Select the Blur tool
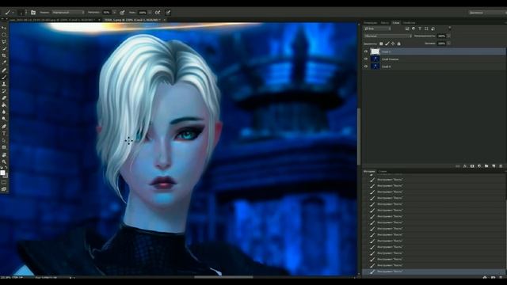 4,112
